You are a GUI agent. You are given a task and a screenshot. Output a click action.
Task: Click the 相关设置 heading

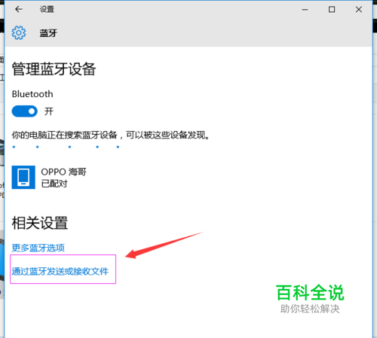pos(40,223)
